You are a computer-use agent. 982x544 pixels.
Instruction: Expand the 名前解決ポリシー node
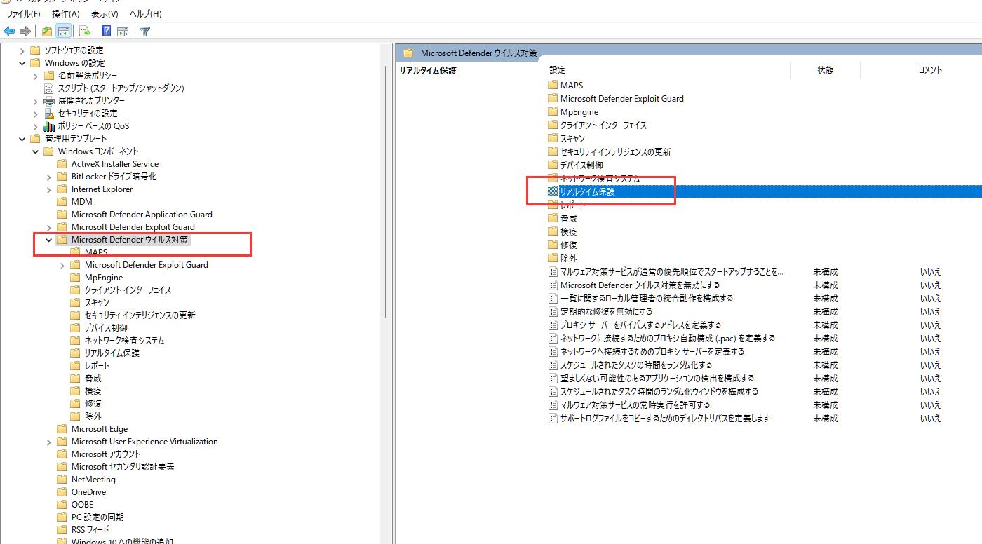coord(36,76)
